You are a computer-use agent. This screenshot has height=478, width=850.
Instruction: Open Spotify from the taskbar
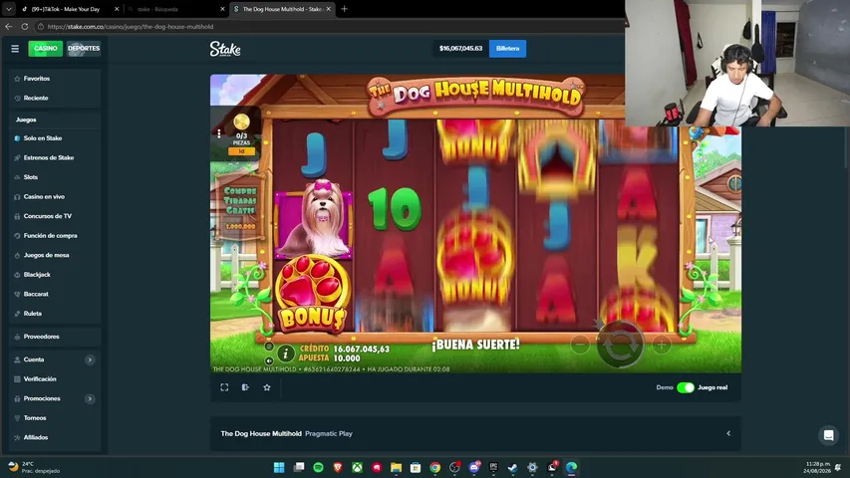318,467
